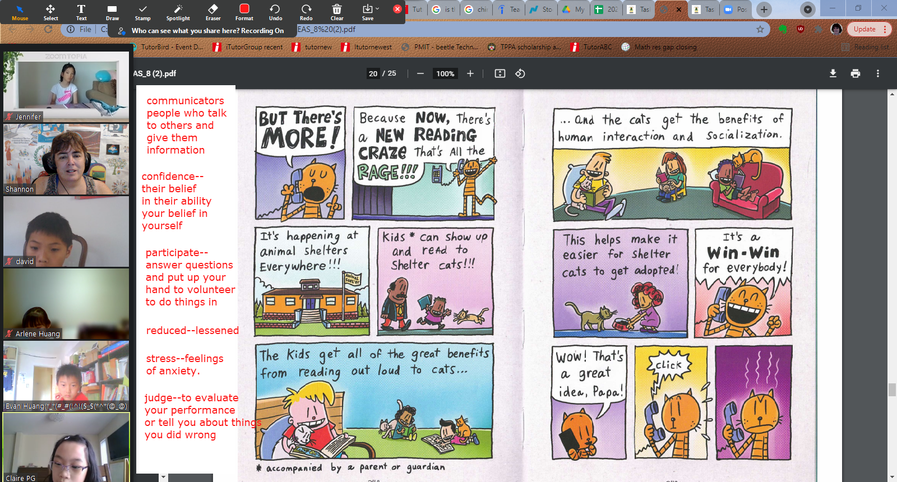Click the red uBlock extension icon
The height and width of the screenshot is (482, 897).
coord(801,29)
